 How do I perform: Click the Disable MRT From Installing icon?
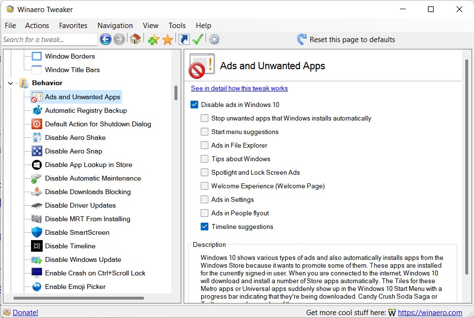(36, 219)
